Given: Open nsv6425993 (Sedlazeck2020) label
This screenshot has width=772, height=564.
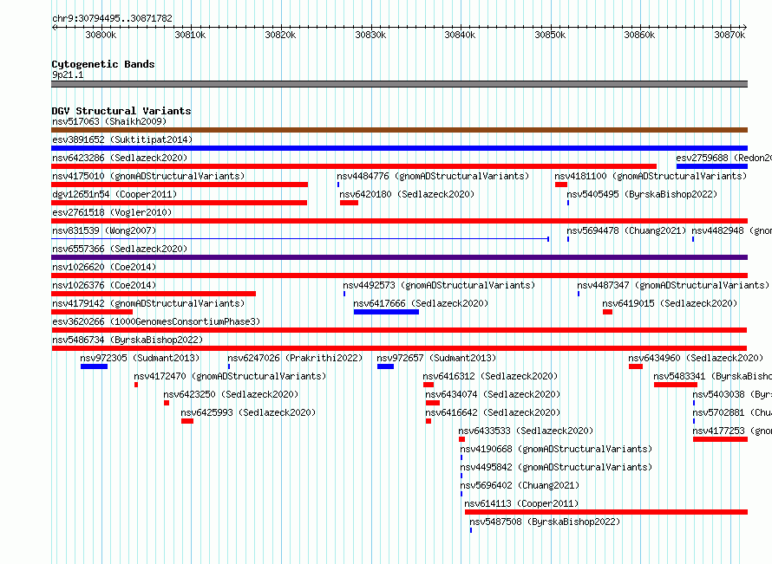Looking at the screenshot, I should 248,412.
